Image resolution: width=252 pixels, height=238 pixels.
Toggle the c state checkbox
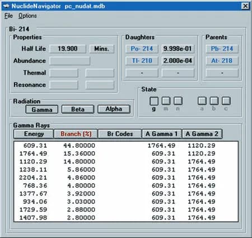click(226, 101)
